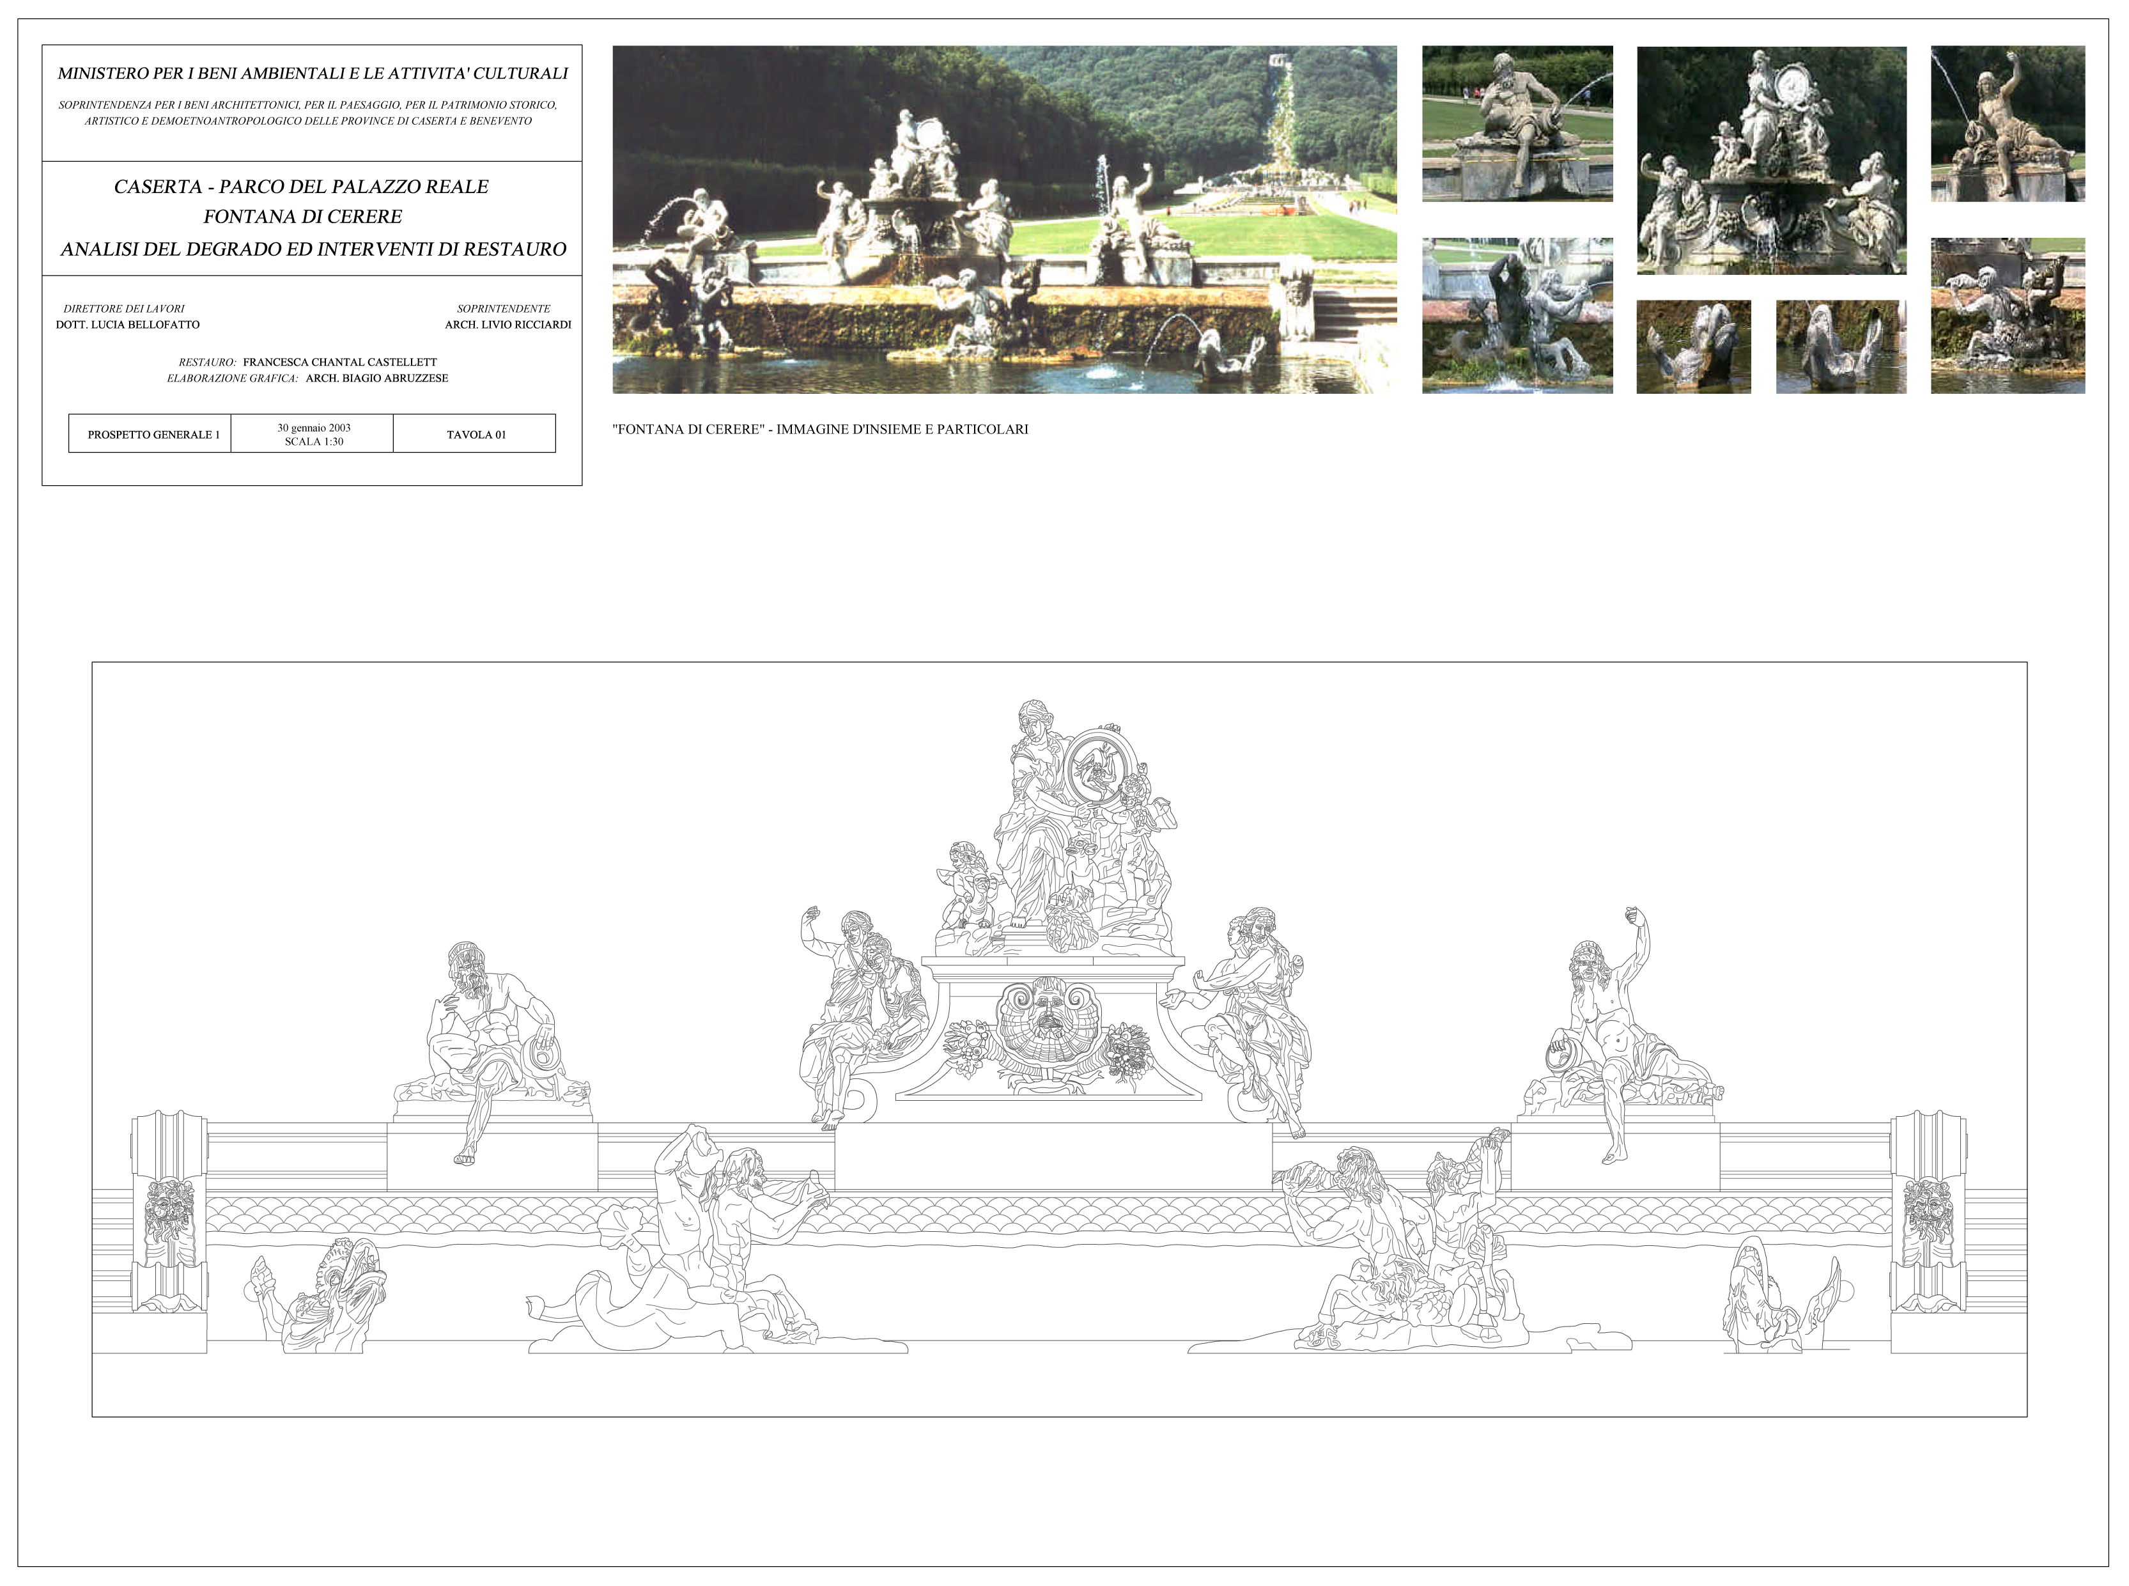
Task: Click the photo of figure with raised arm
Action: click(2007, 124)
